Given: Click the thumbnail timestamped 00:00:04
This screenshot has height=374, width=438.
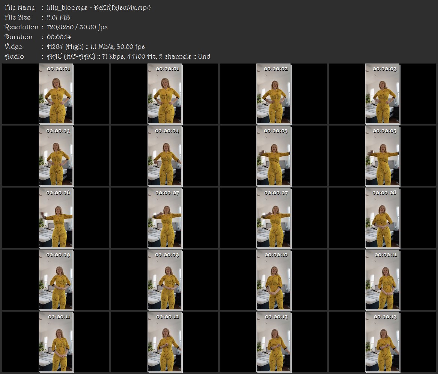Looking at the screenshot, I should point(165,156).
